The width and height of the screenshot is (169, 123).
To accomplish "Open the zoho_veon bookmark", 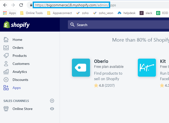I will click(x=103, y=13).
